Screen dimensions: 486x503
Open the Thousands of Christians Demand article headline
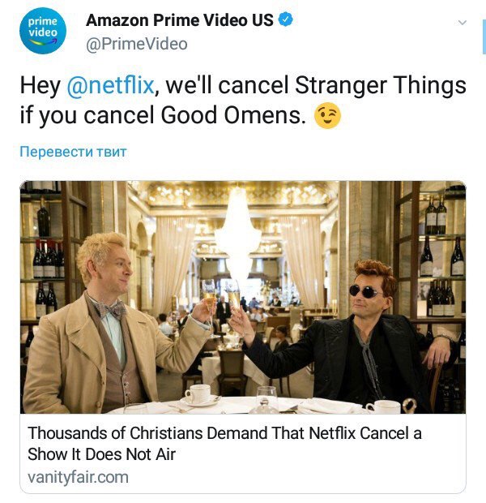coord(224,443)
